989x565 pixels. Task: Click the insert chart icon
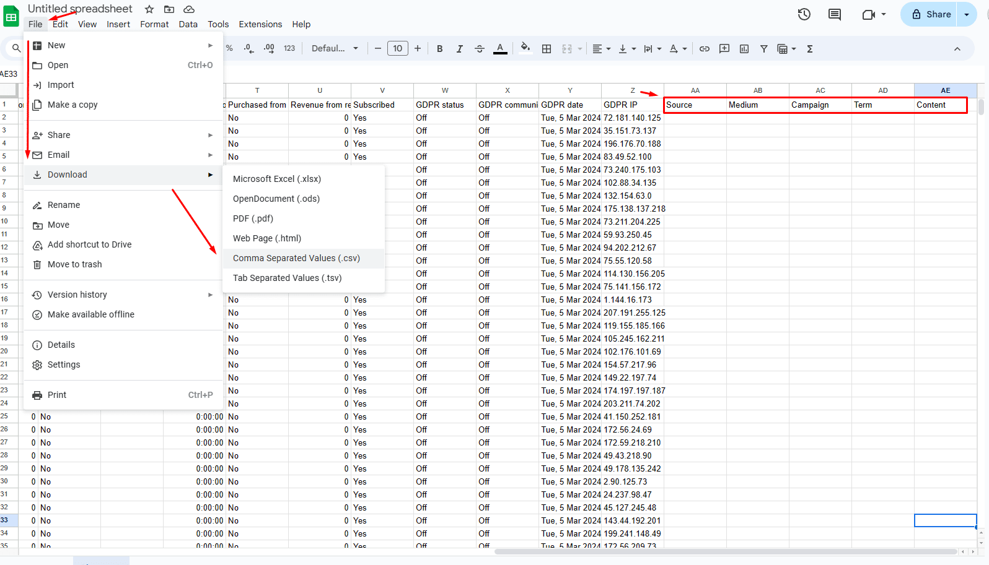pyautogui.click(x=744, y=49)
